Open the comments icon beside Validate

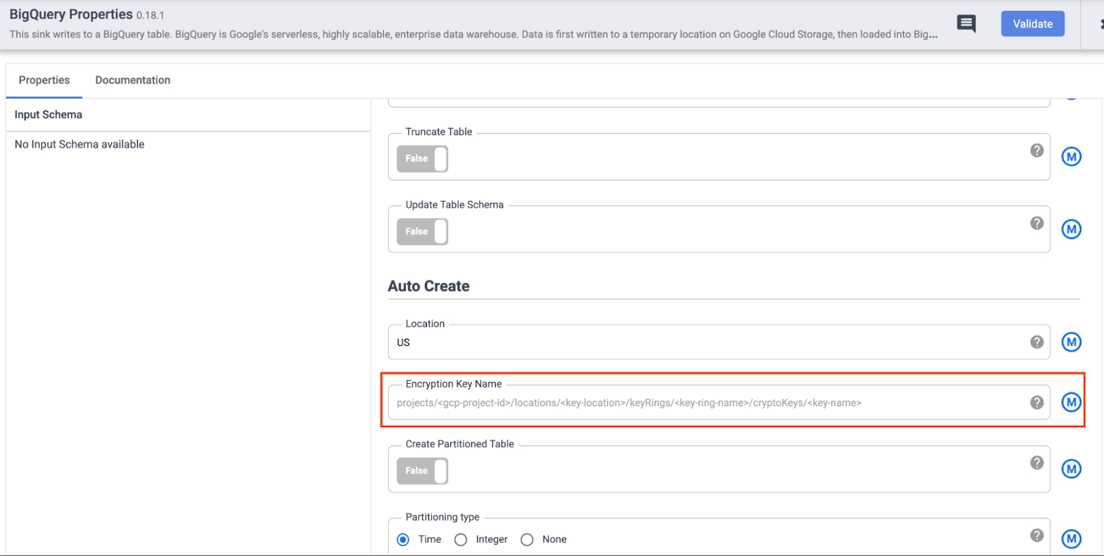coord(966,24)
